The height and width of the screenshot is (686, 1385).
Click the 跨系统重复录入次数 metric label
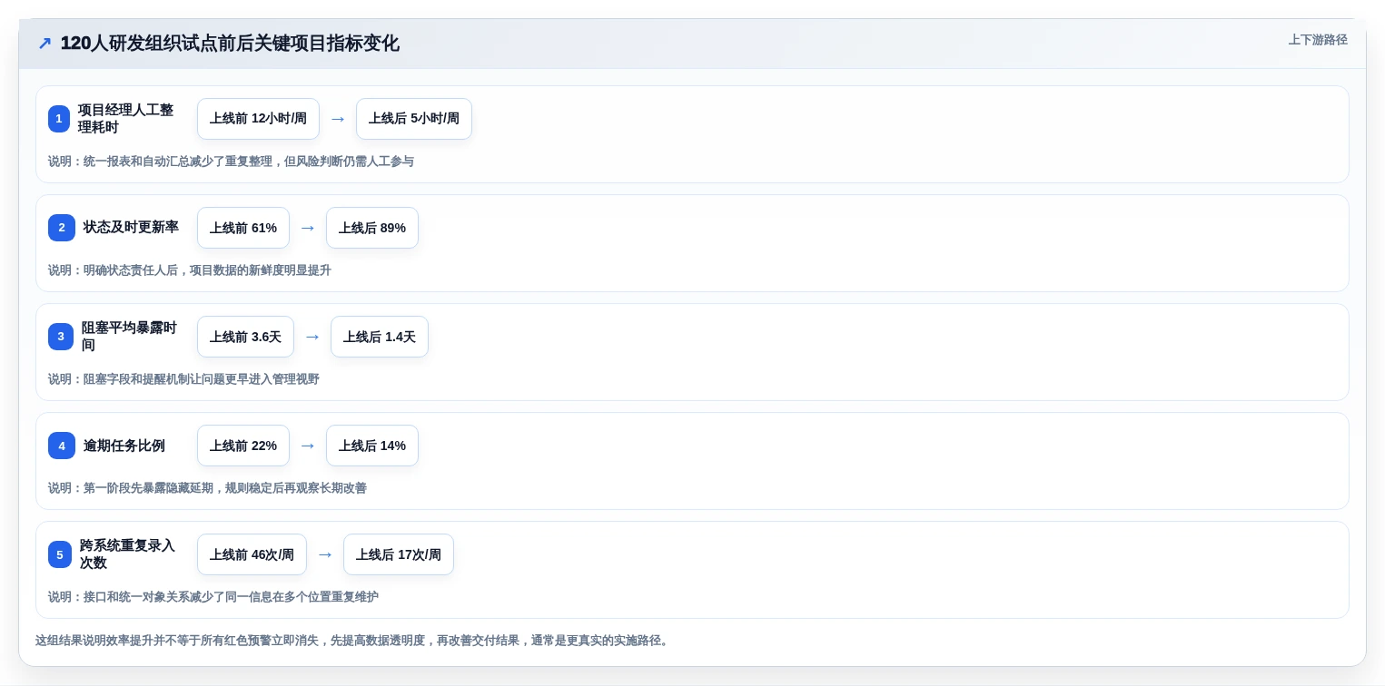[127, 554]
